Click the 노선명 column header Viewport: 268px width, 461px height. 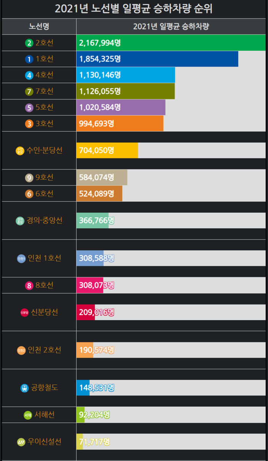pos(39,26)
